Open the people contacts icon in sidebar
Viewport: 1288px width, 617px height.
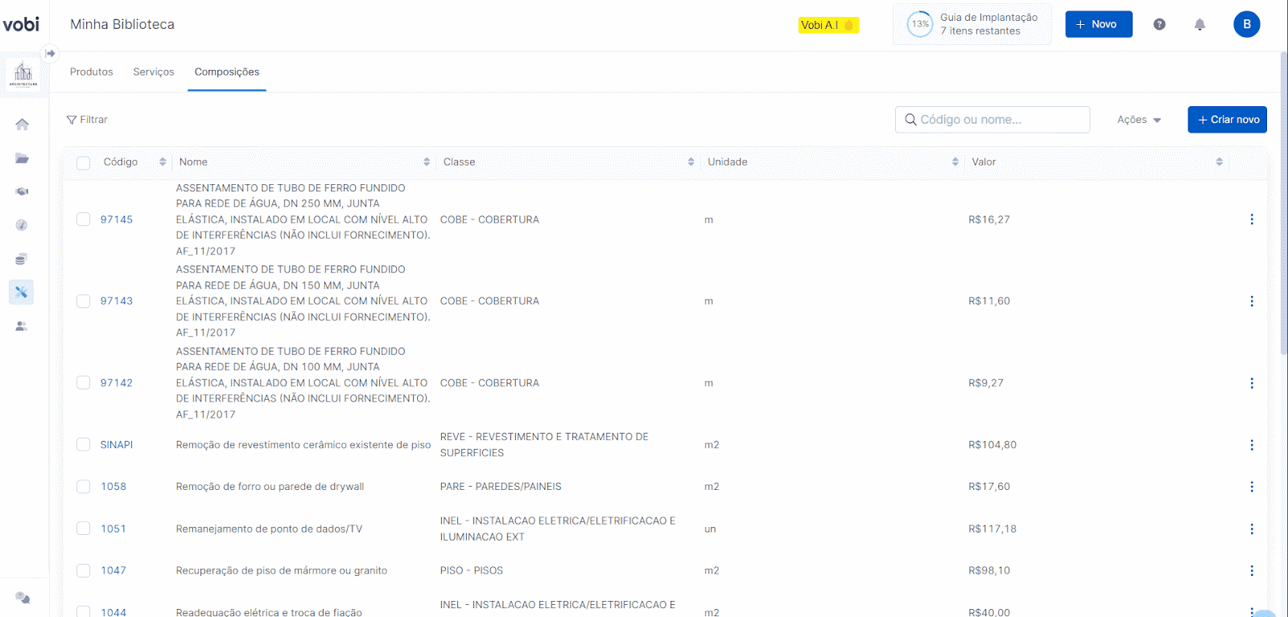point(22,326)
